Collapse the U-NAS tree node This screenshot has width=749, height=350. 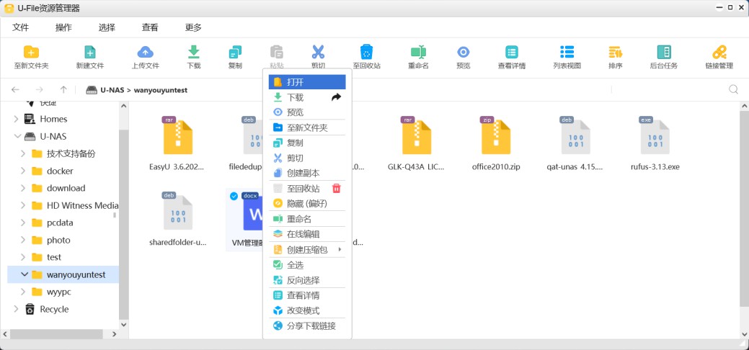(x=18, y=137)
